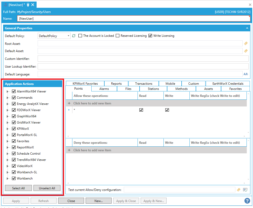Image resolution: width=253 pixels, height=208 pixels.
Task: Open the Default Language picker icon
Action: (246, 74)
